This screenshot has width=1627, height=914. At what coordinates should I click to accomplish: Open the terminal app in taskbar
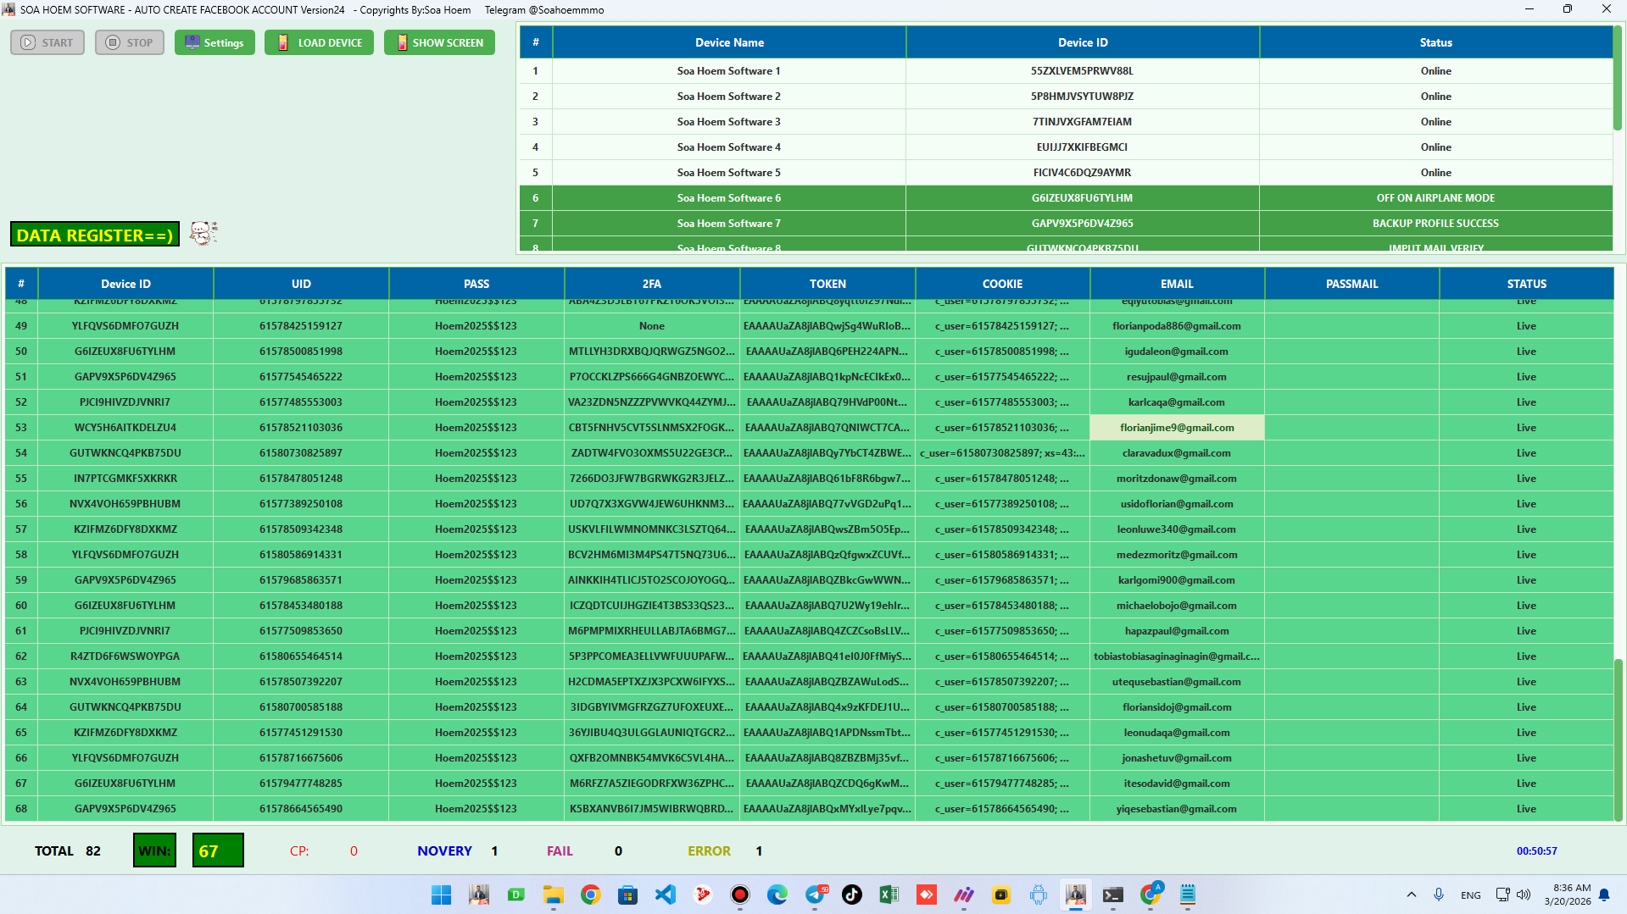point(1113,895)
